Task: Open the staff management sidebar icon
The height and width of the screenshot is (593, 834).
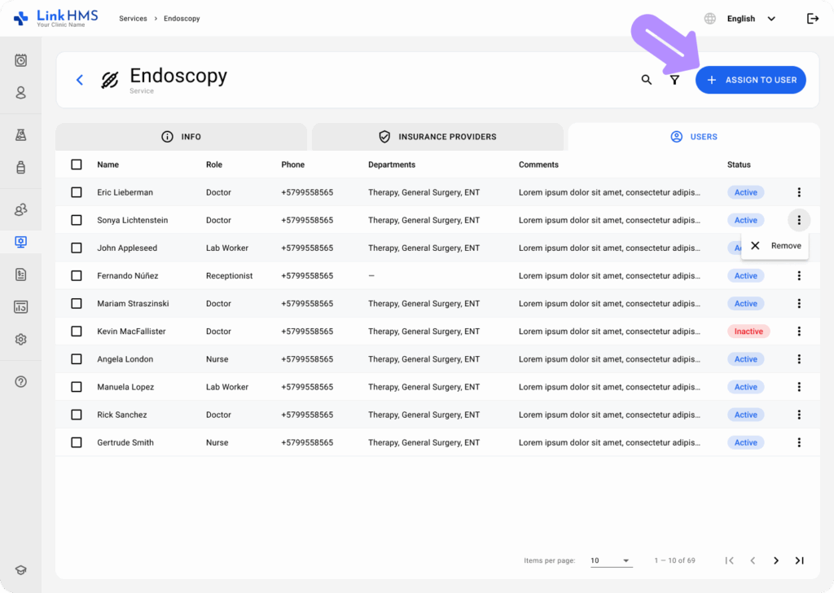Action: click(20, 209)
